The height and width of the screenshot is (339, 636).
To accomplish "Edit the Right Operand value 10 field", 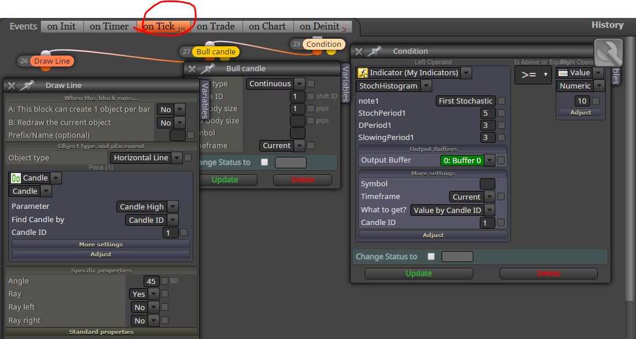I will [x=582, y=101].
